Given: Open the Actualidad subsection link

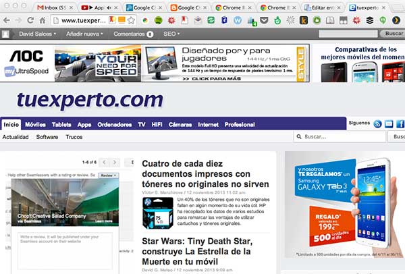Looking at the screenshot, I should [x=16, y=137].
